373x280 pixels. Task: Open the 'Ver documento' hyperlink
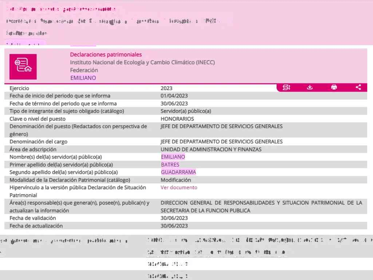pos(179,187)
